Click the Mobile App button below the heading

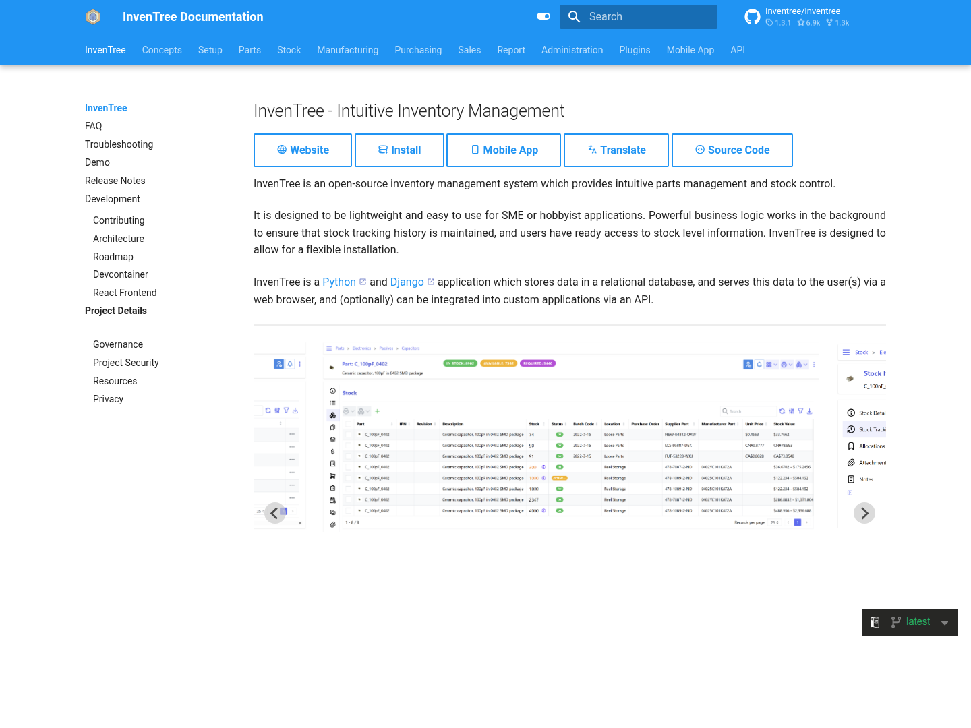pos(504,150)
